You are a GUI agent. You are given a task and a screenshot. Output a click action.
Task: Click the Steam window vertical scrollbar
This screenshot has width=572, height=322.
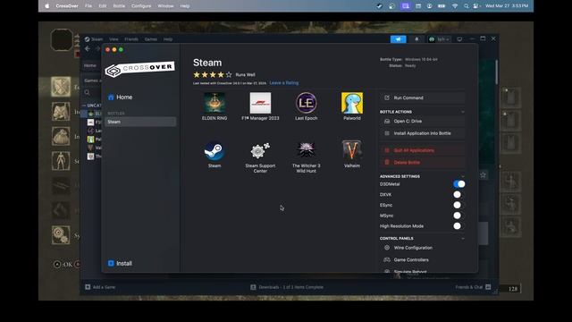(x=497, y=72)
